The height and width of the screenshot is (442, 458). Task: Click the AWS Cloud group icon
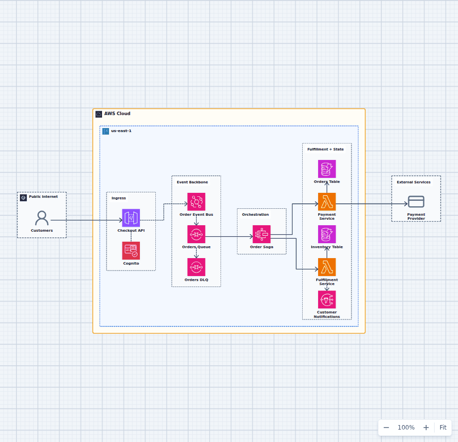[x=99, y=114]
